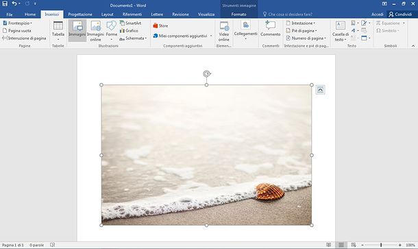Click the top-left resize handle of image
Viewport: 418px width, 249px height.
click(x=101, y=85)
